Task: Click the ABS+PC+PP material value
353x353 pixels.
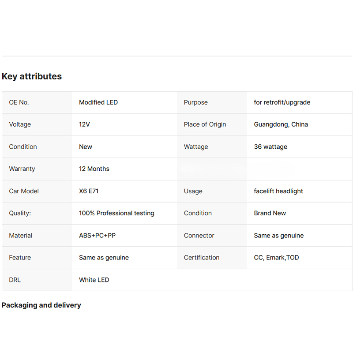Action: click(x=97, y=236)
